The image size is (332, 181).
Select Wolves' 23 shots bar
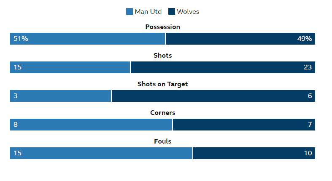223,67
